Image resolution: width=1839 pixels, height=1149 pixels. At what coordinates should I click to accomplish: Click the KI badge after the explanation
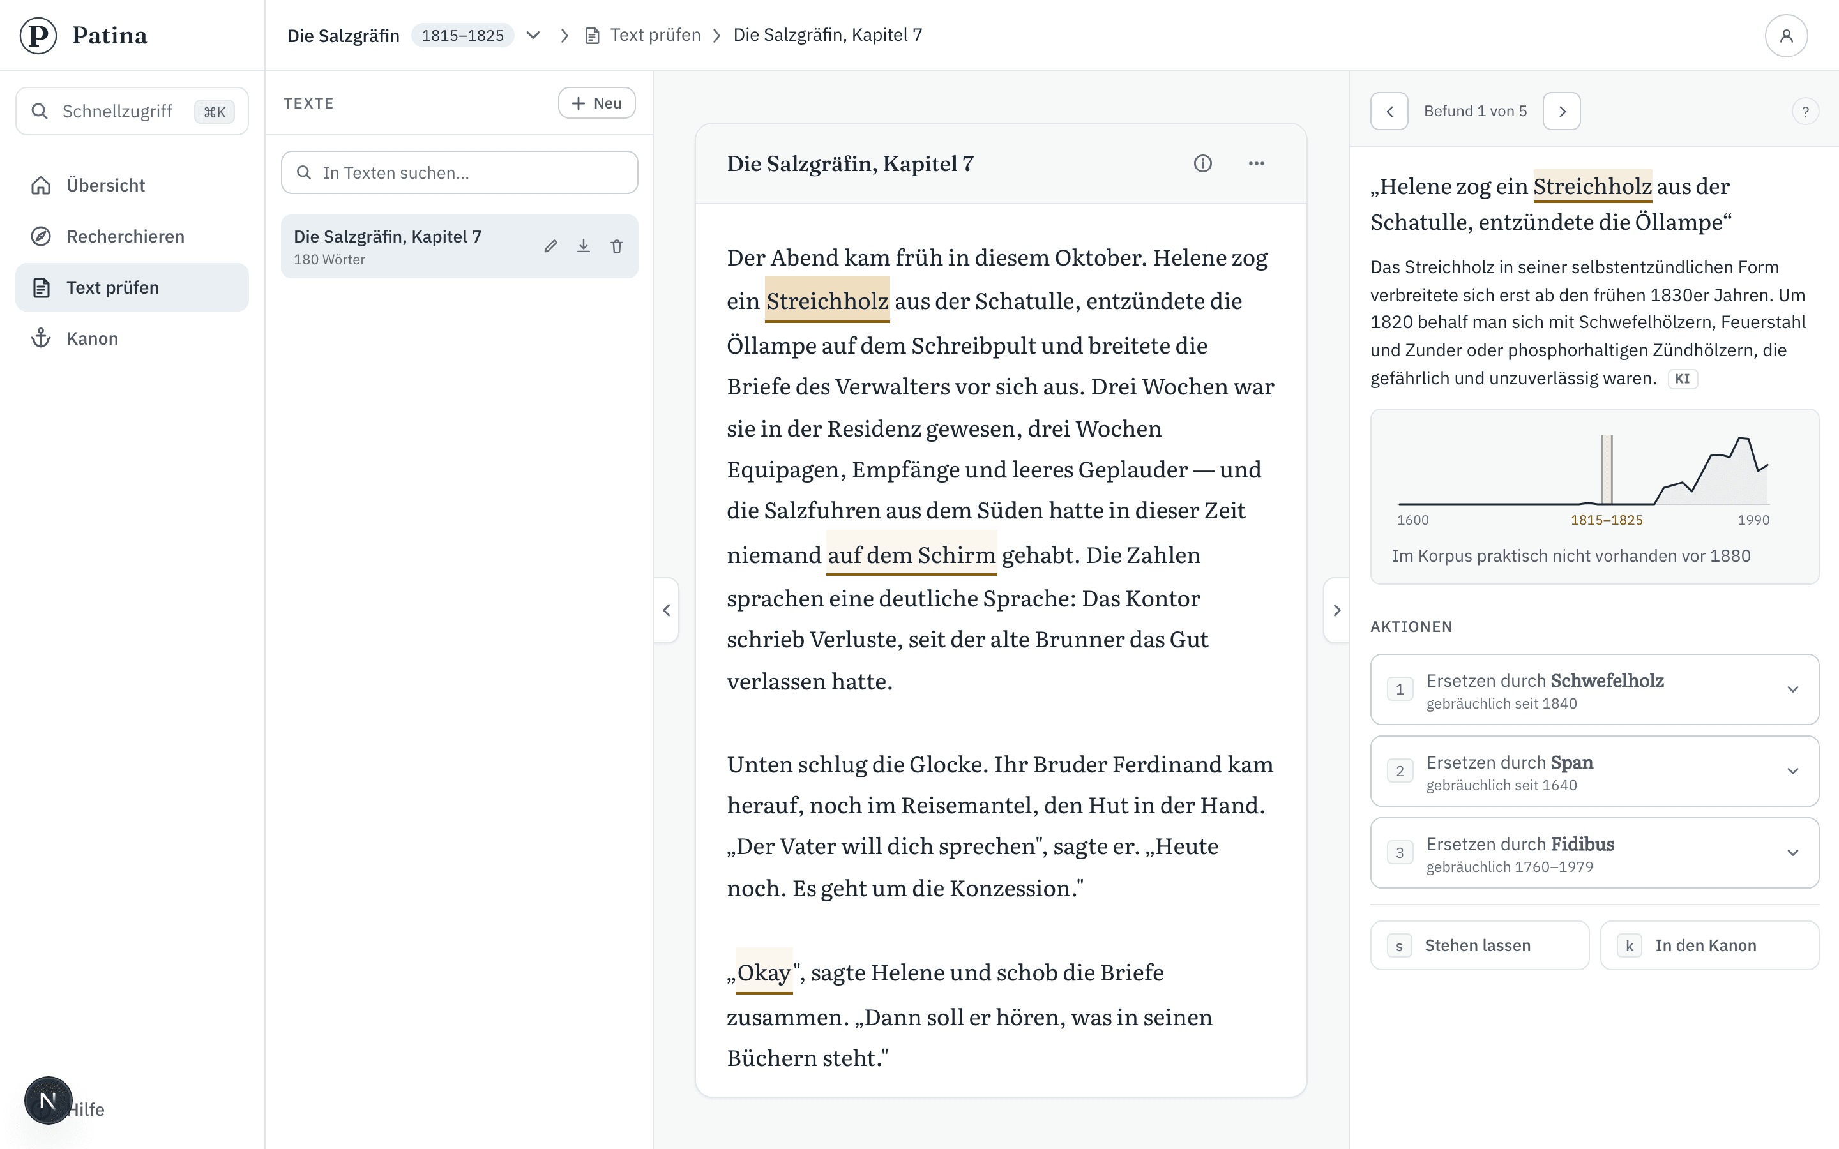1683,379
